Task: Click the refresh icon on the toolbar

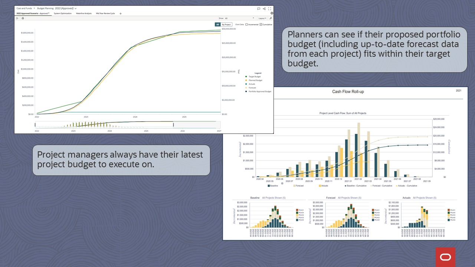Action: [x=17, y=18]
